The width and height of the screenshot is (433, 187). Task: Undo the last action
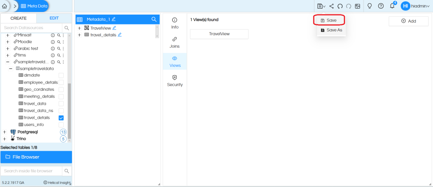coord(340,6)
